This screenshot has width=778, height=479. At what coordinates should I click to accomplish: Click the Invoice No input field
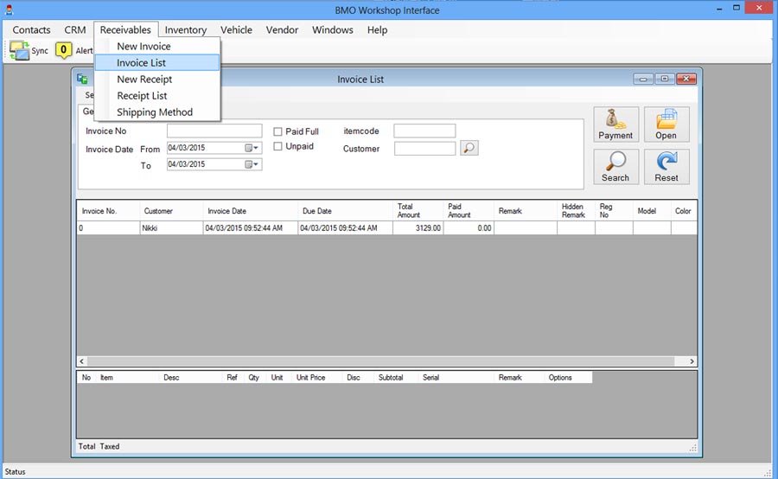point(214,131)
